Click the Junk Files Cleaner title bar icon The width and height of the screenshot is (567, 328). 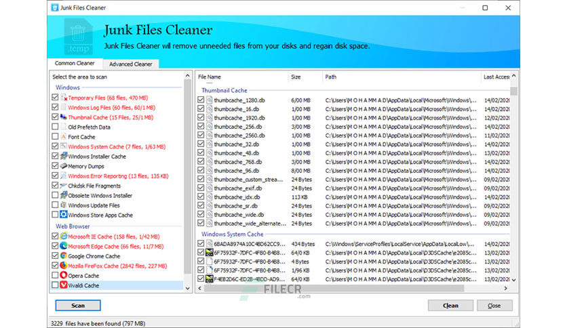tap(55, 7)
